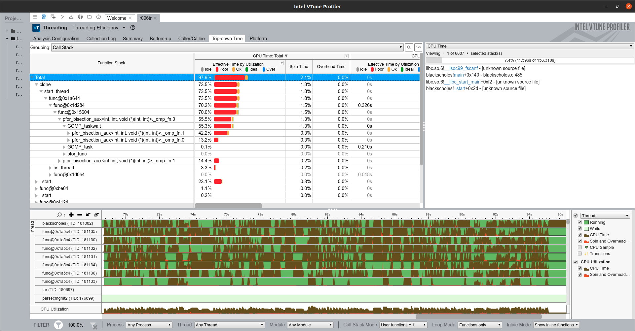Click the CPU Time sort arrow
Image resolution: width=635 pixels, height=331 pixels.
(x=286, y=56)
